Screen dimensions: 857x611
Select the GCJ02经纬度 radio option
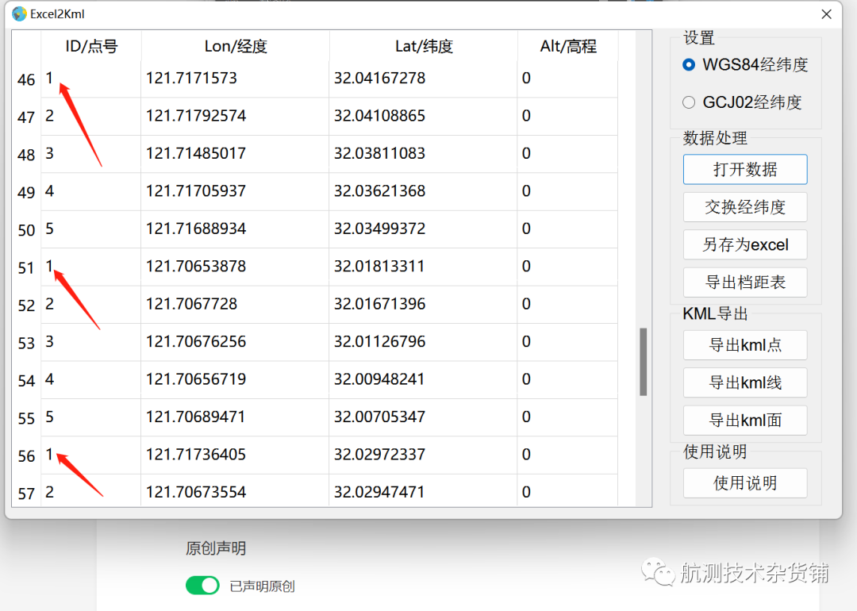click(689, 102)
